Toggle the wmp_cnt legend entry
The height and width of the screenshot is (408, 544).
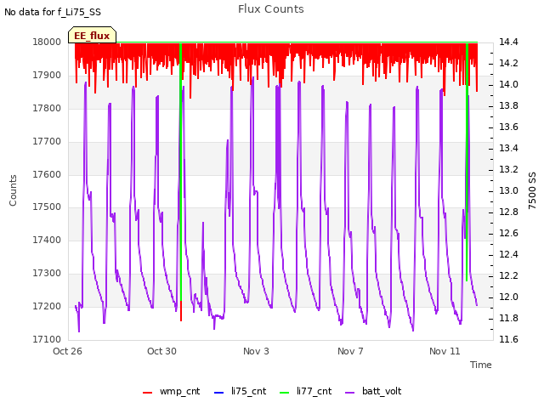(x=172, y=391)
